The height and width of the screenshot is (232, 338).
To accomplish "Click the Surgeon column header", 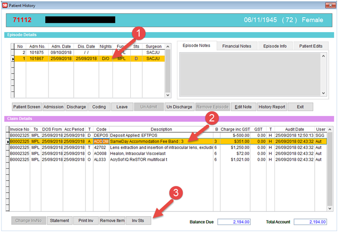I will click(x=154, y=47).
